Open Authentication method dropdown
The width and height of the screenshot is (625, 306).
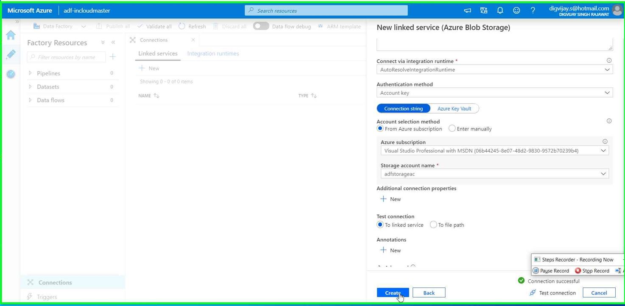point(494,93)
